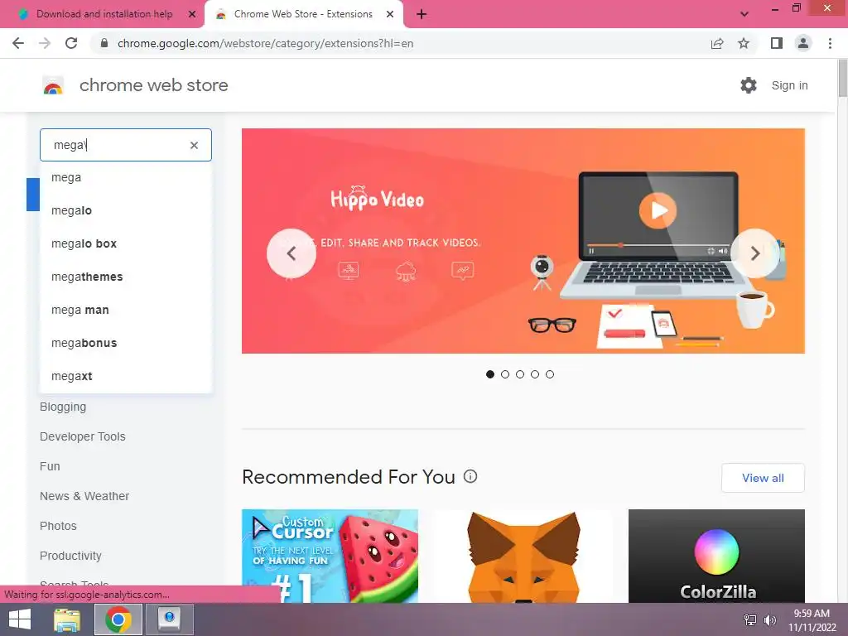View site info via padlock icon
The width and height of the screenshot is (848, 636).
(104, 43)
